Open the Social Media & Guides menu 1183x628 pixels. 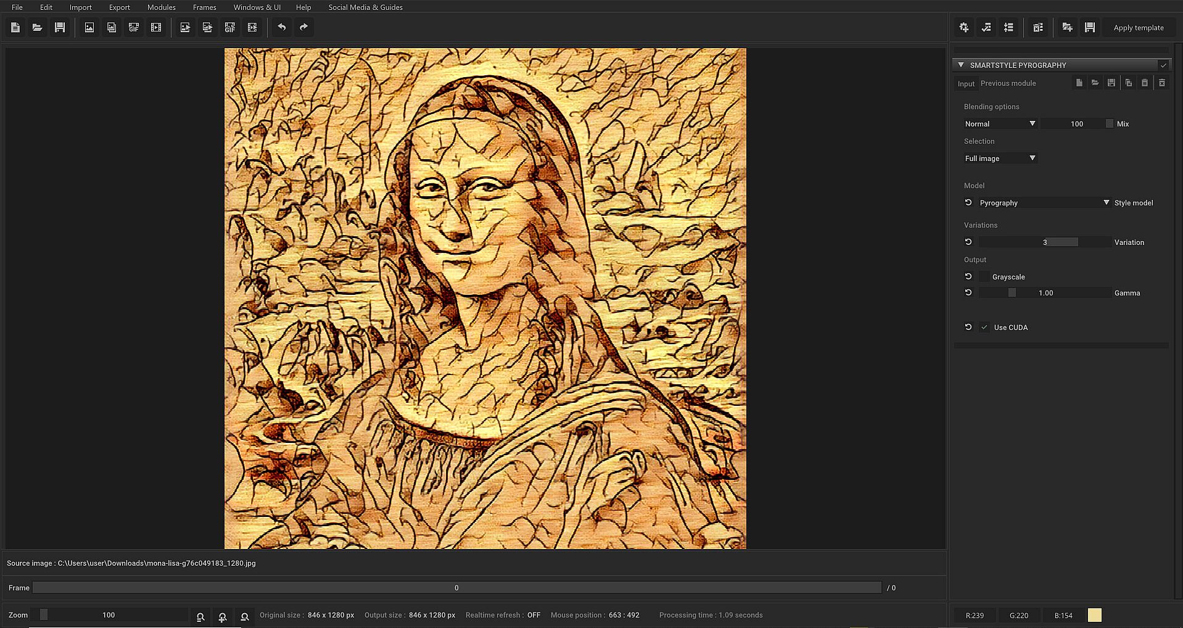pos(365,7)
